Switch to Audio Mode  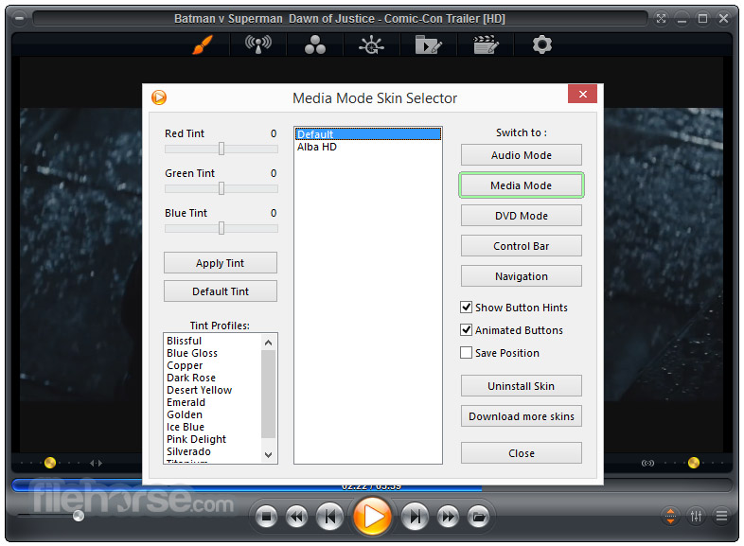click(521, 155)
